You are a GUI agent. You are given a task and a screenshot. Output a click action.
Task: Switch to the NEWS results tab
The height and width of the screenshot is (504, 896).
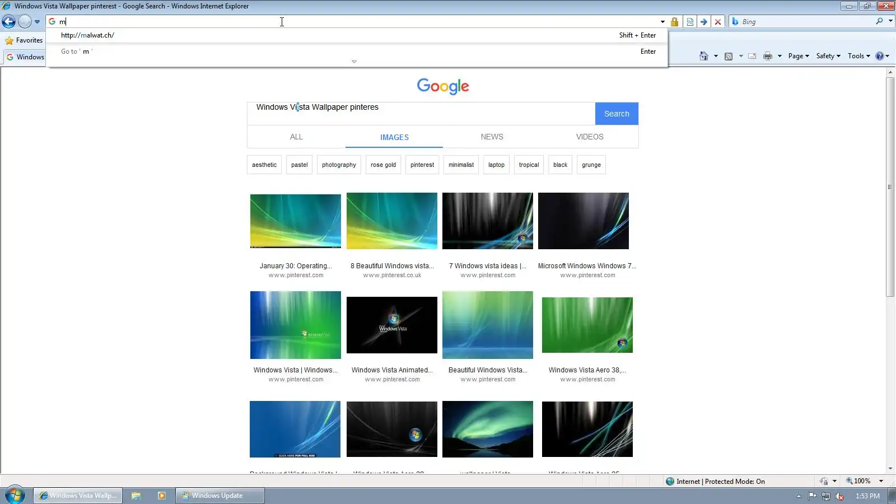coord(492,137)
